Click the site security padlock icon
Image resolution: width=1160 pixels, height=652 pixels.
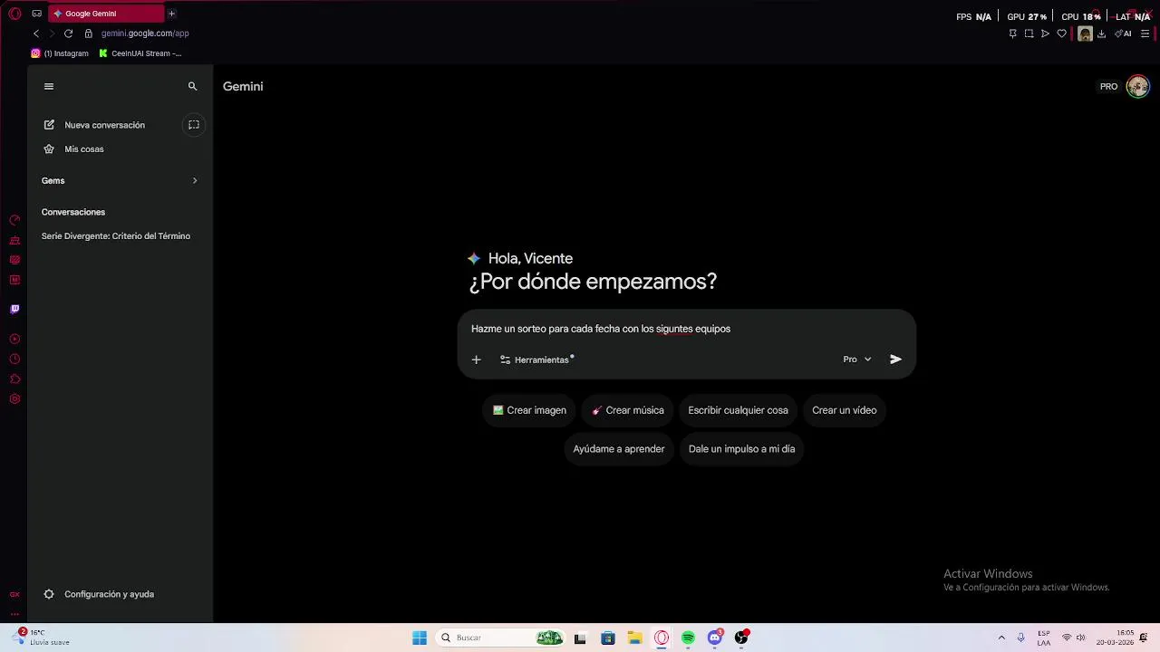[x=88, y=34]
